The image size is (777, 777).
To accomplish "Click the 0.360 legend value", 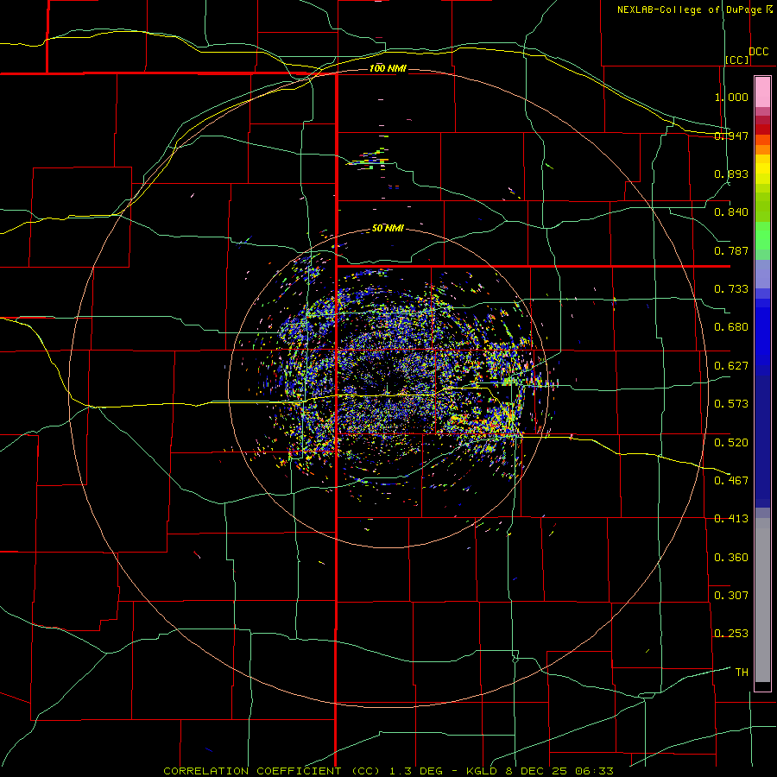I will 731,558.
